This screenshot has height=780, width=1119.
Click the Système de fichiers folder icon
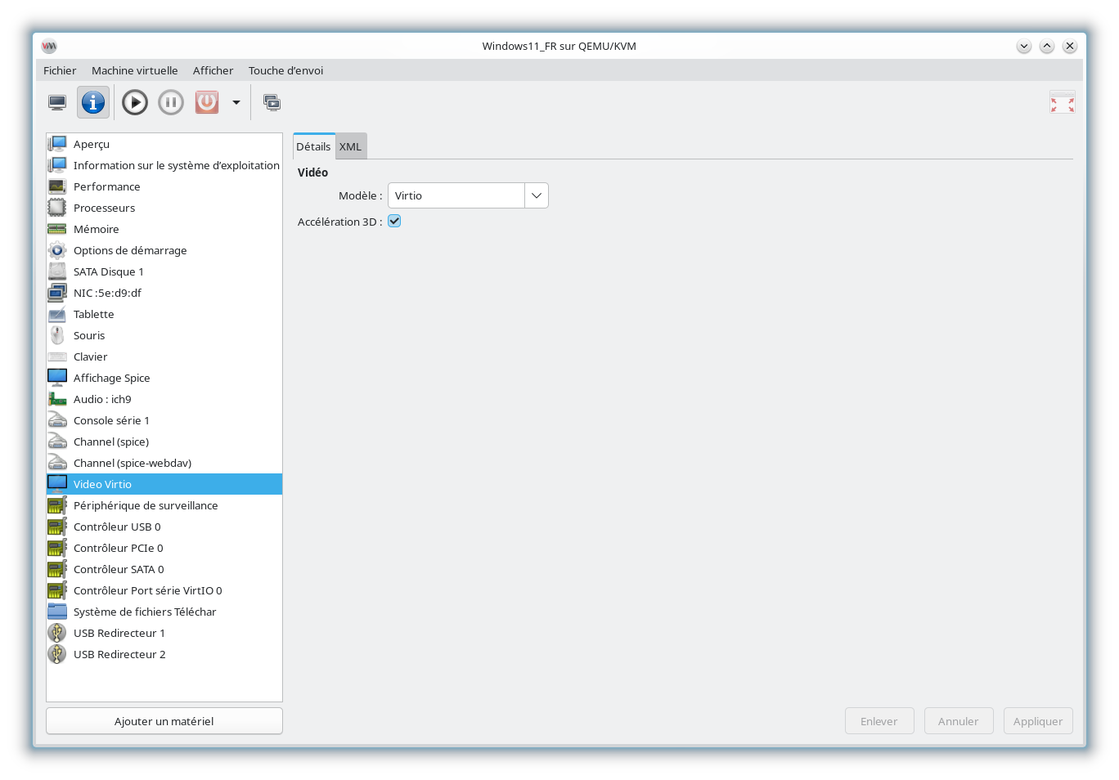57,612
